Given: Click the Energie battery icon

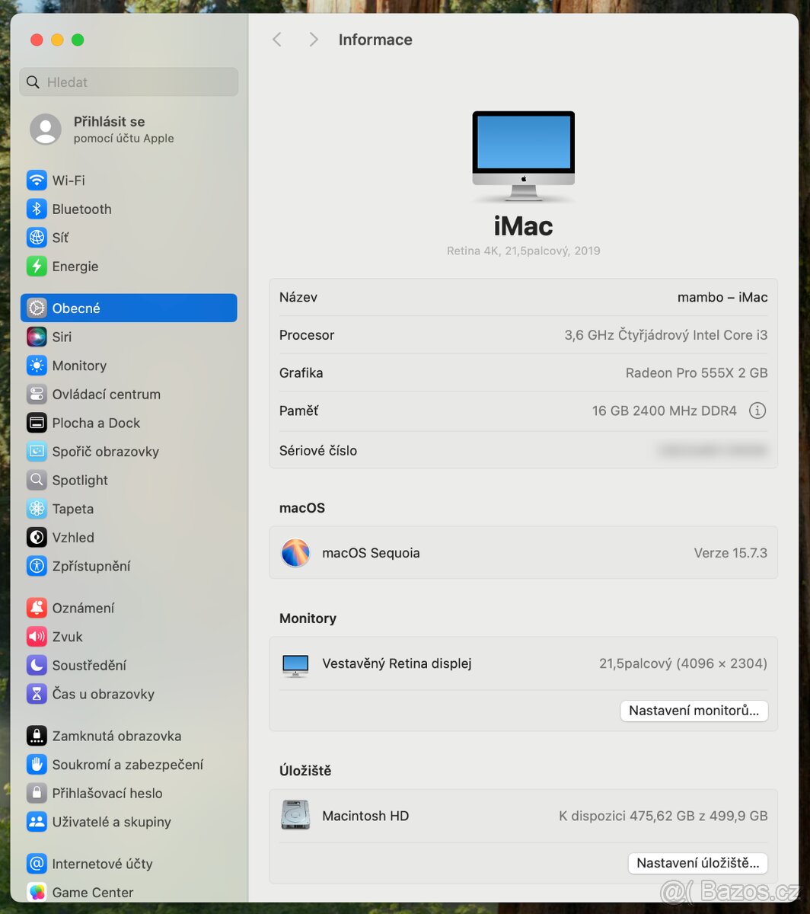Looking at the screenshot, I should pos(37,267).
